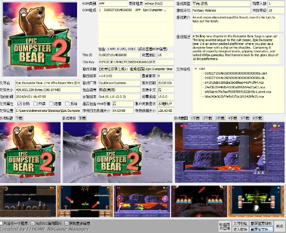The image size is (286, 233).
Task: Select the .cert file in file tree
Action: [x=236, y=73]
